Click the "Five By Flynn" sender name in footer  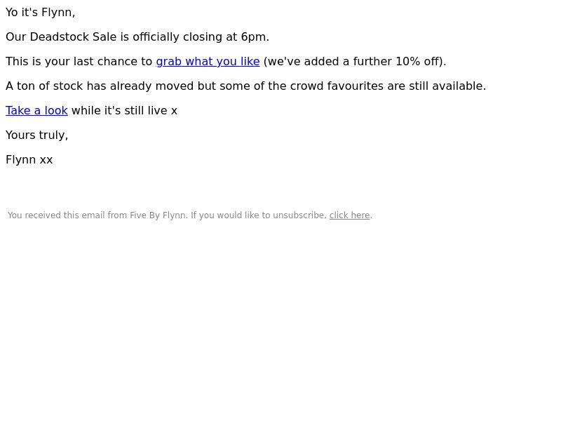tap(158, 215)
